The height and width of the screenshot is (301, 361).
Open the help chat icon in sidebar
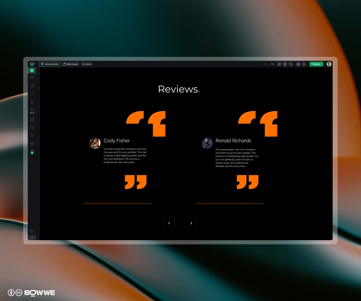click(32, 231)
